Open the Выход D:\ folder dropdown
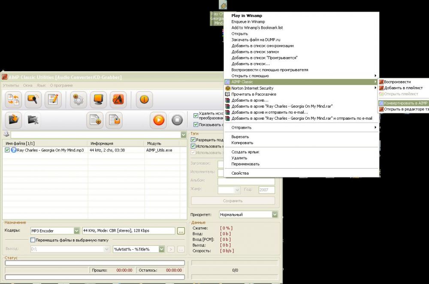Image resolution: width=429 pixels, height=284 pixels. 107,249
